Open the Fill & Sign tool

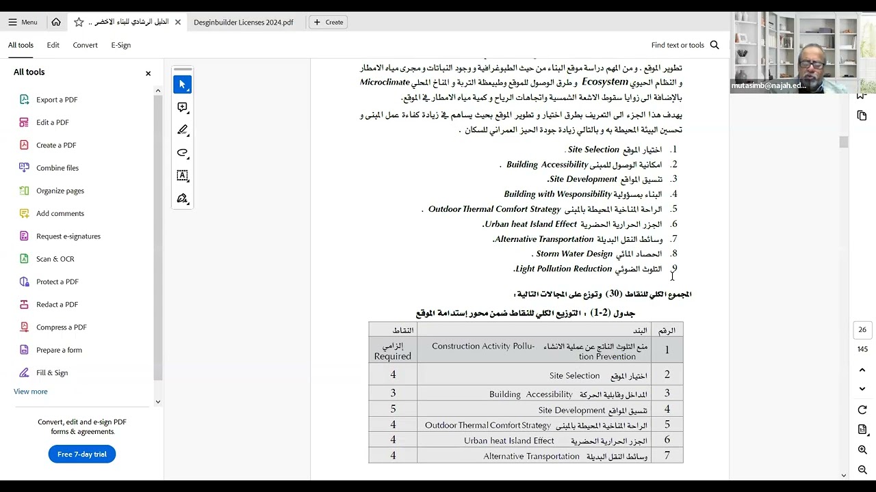pyautogui.click(x=52, y=373)
